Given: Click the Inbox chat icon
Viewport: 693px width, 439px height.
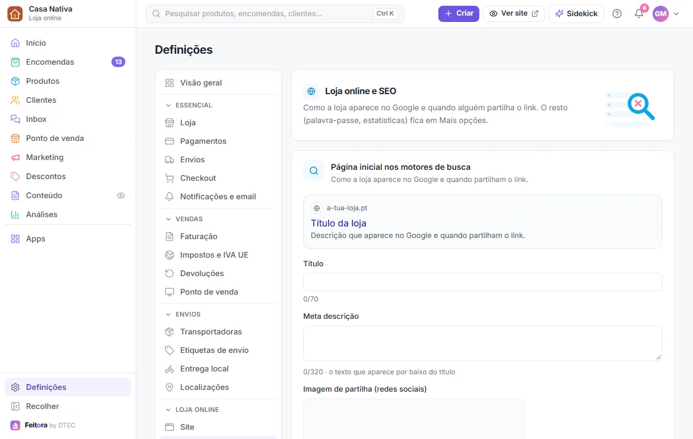Looking at the screenshot, I should point(15,119).
